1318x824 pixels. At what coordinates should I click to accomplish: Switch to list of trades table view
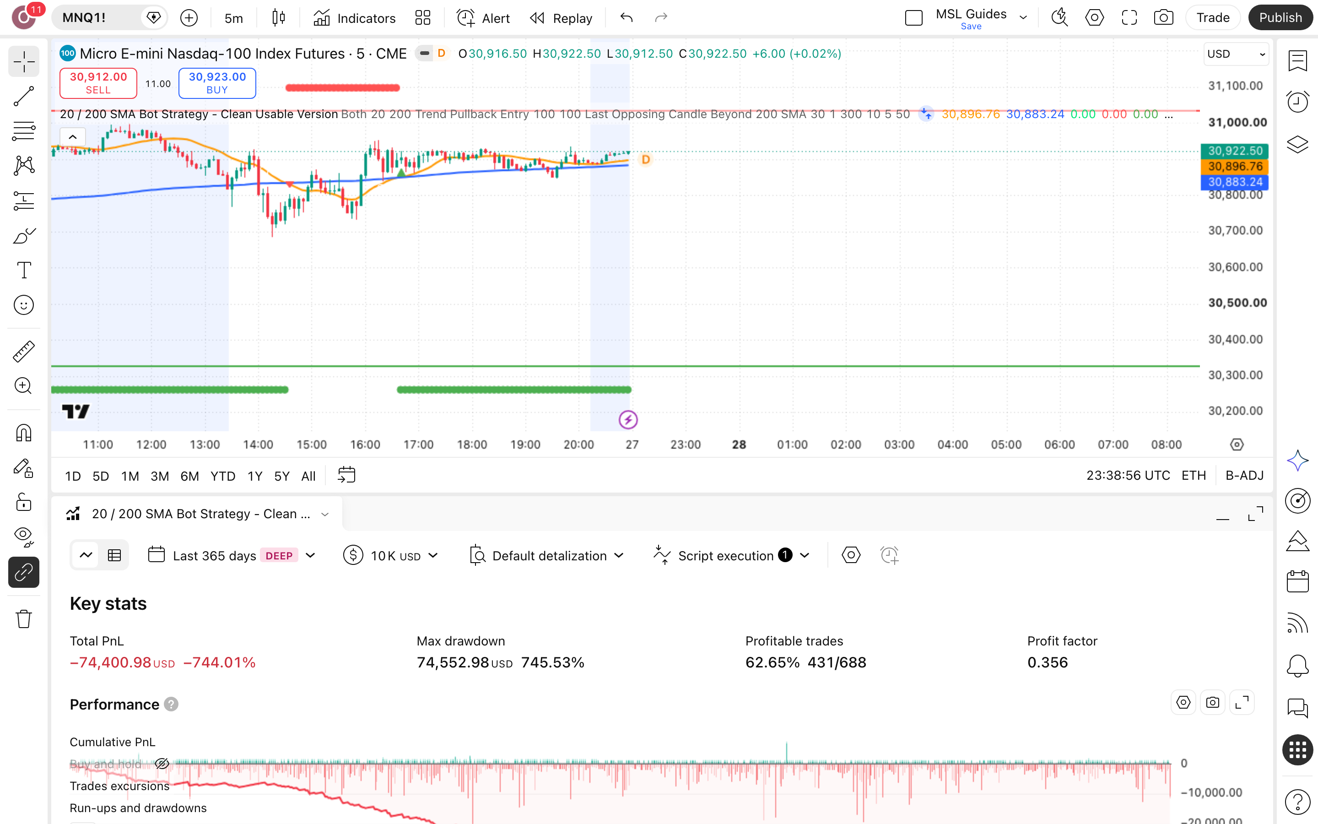tap(114, 555)
